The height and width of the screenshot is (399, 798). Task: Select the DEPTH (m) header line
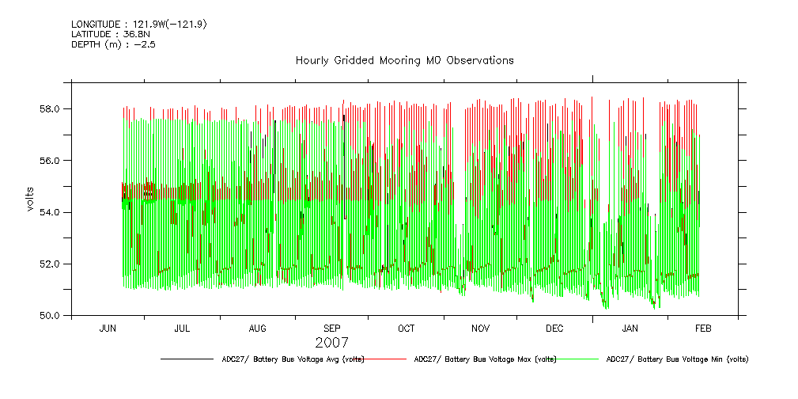pos(113,45)
